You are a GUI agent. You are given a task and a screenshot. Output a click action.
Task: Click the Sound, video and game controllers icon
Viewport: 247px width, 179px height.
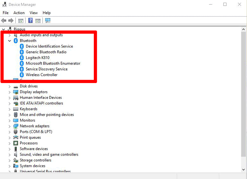coord(15,155)
